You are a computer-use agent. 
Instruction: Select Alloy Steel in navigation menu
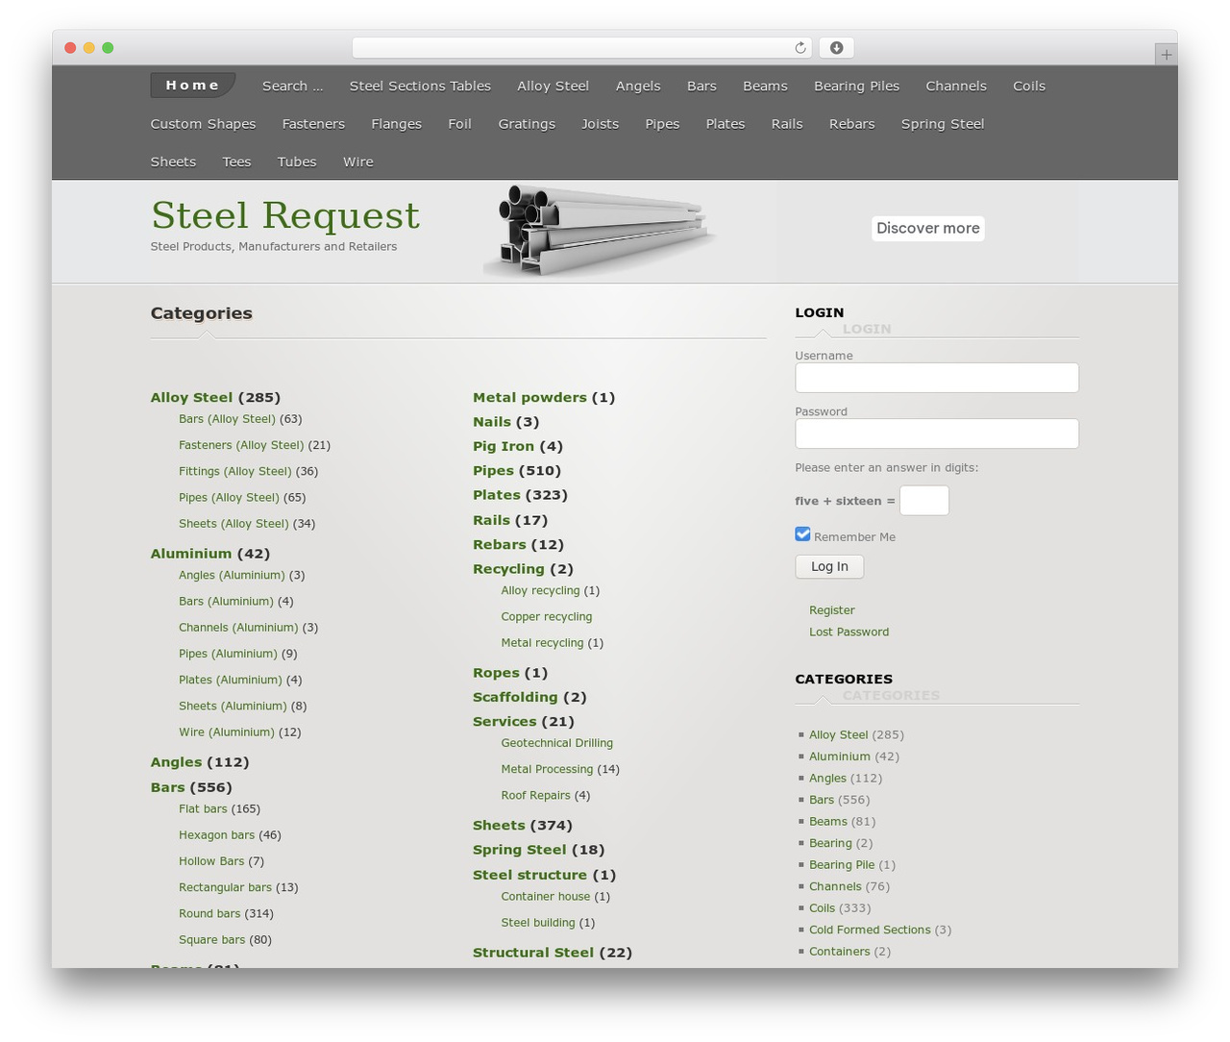point(553,86)
